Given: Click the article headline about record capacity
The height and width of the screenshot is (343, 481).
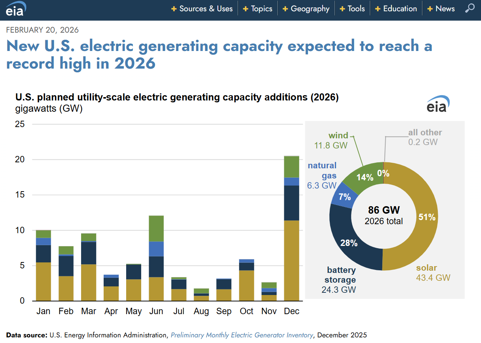Looking at the screenshot, I should [x=219, y=54].
